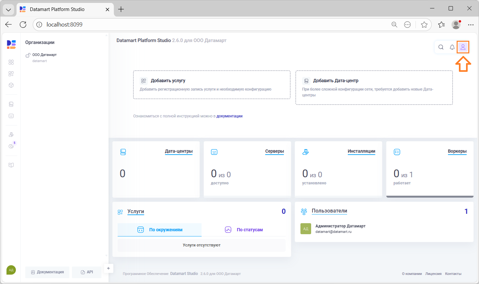
Task: Open the Воркеры link
Action: tap(457, 151)
